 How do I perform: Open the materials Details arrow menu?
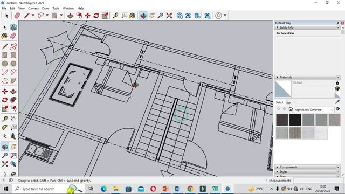coord(337,109)
